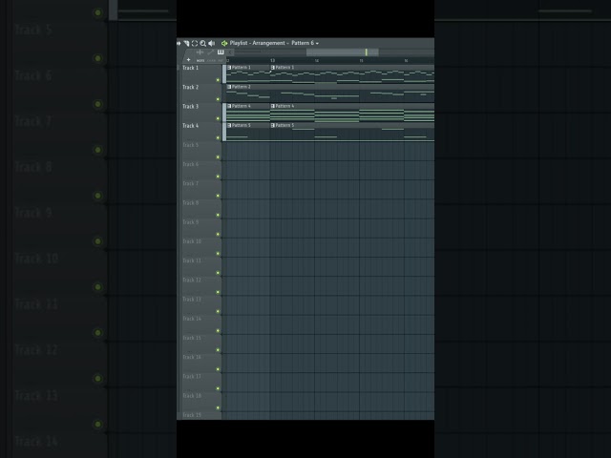Image resolution: width=611 pixels, height=458 pixels.
Task: Select the second Pattern 4 clip title
Action: pyautogui.click(x=284, y=106)
